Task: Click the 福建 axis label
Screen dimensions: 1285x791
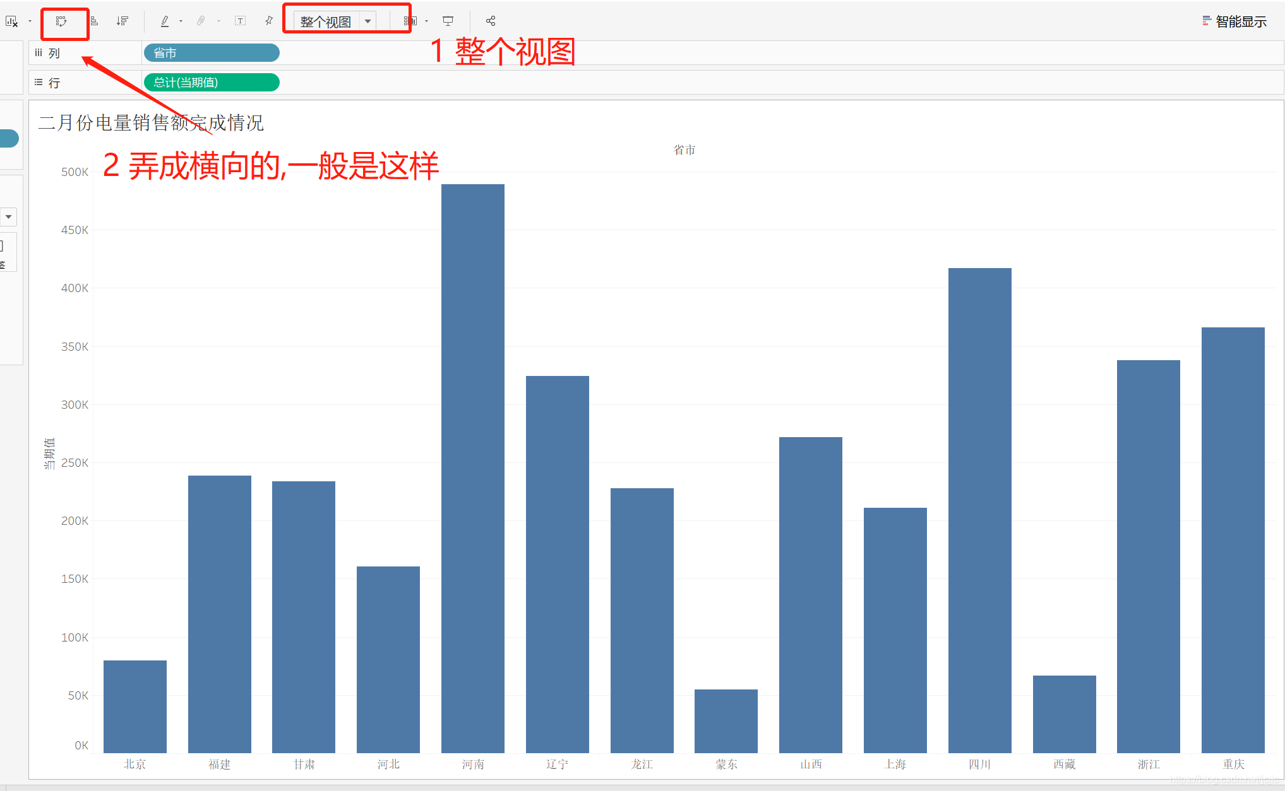Action: pos(220,765)
